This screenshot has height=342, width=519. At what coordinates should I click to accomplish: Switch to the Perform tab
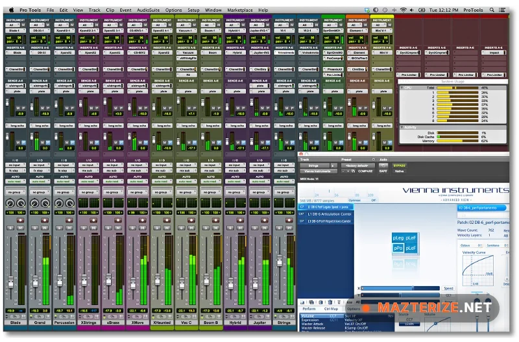(x=309, y=308)
